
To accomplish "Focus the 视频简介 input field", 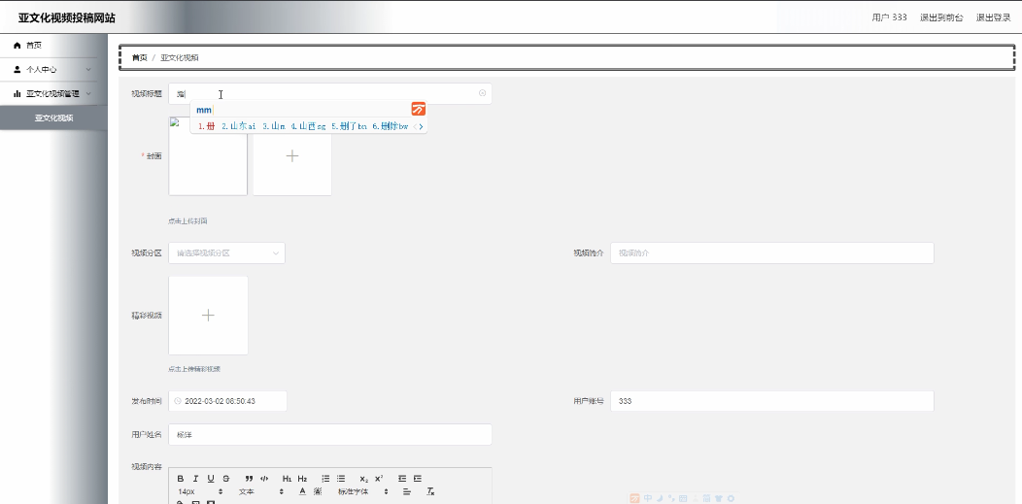I will click(x=771, y=253).
